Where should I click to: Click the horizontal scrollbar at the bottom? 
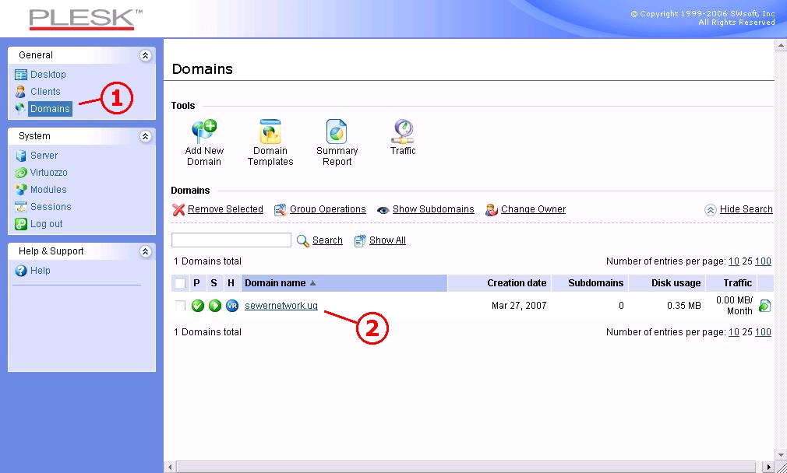click(x=468, y=467)
